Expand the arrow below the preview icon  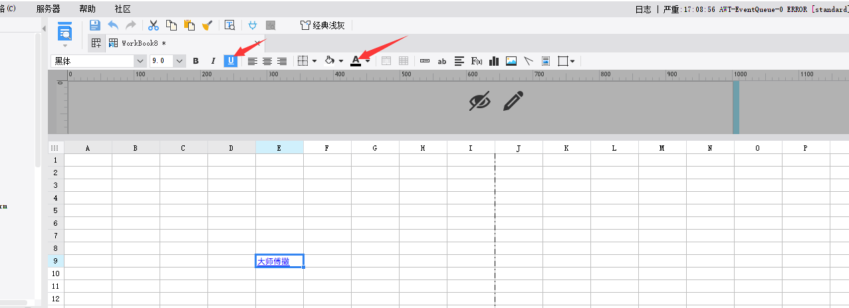64,46
